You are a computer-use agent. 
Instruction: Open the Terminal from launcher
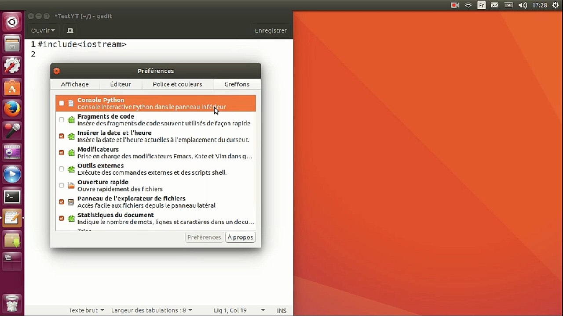[12, 196]
